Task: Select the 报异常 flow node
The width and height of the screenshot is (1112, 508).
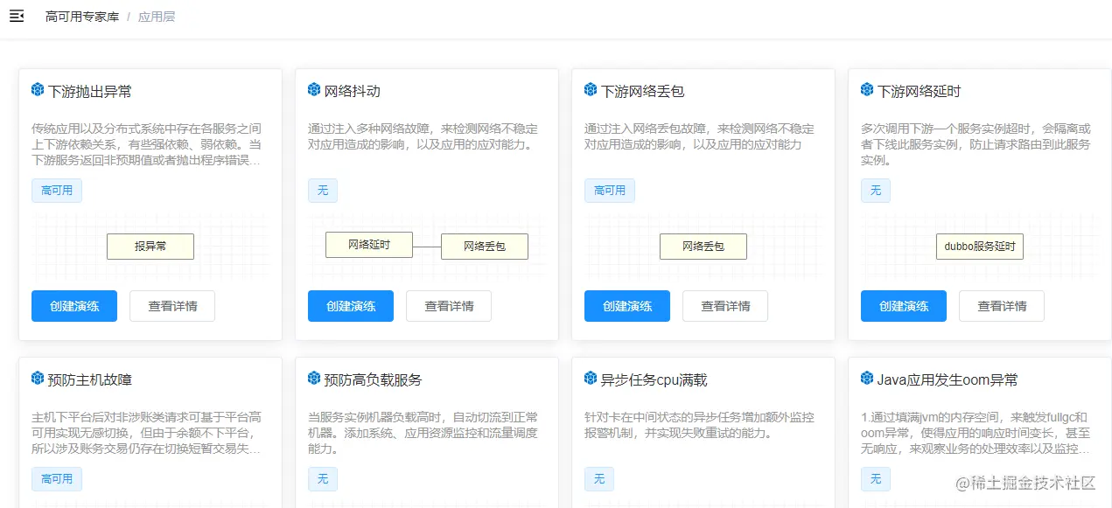Action: [150, 247]
